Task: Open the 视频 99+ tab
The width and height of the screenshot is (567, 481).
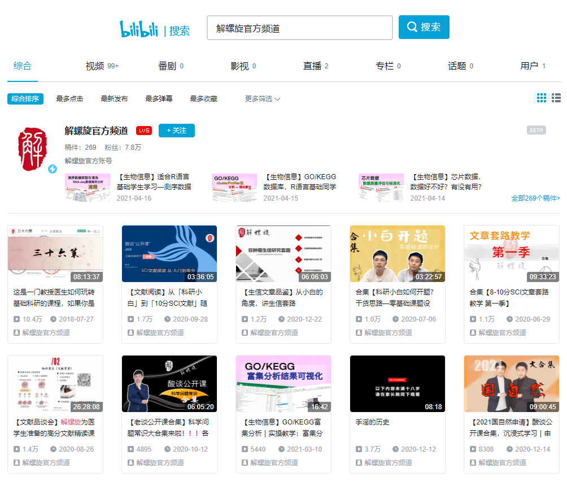Action: click(102, 66)
